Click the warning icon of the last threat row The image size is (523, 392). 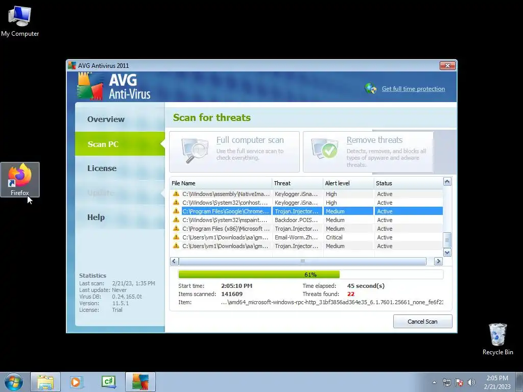tap(176, 246)
